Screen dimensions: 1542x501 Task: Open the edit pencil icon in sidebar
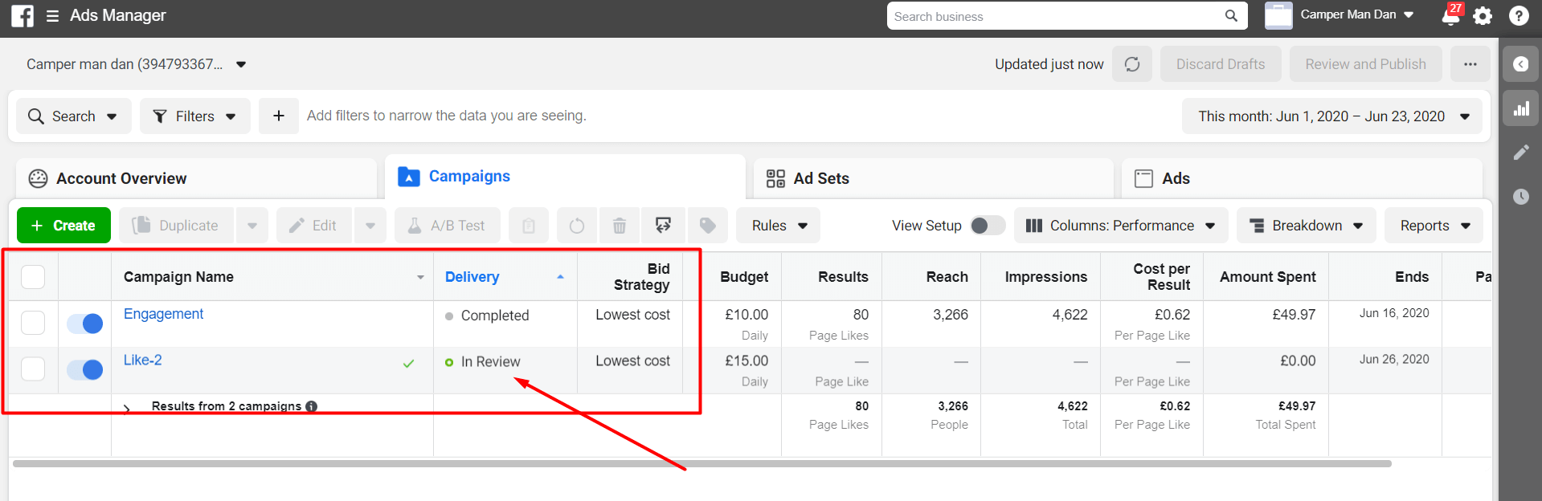pos(1521,153)
